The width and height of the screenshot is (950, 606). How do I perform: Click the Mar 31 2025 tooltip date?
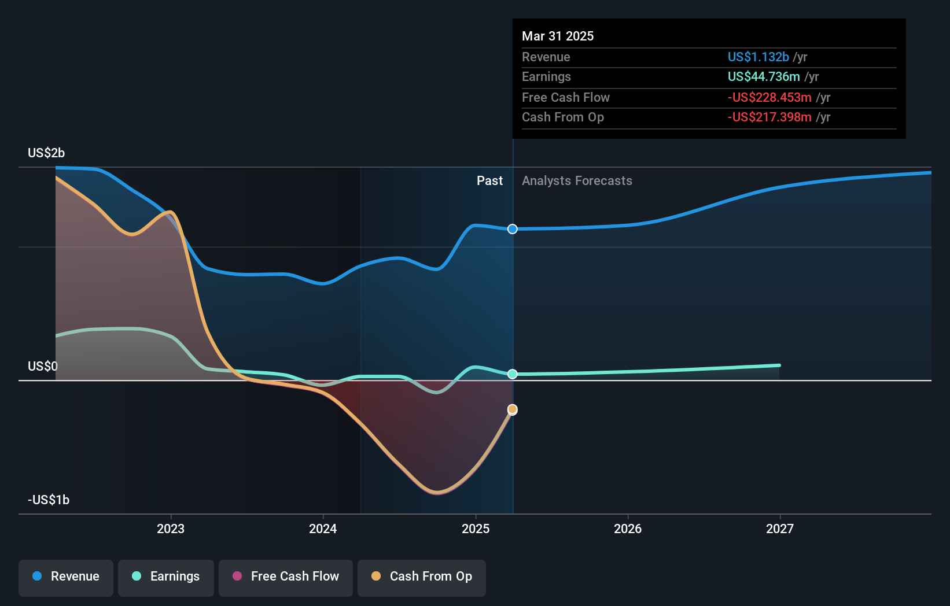tap(558, 36)
